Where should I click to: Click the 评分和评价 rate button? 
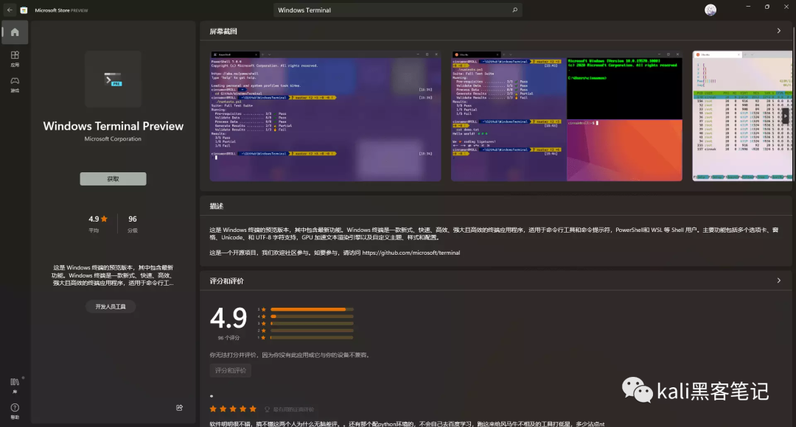coord(231,370)
